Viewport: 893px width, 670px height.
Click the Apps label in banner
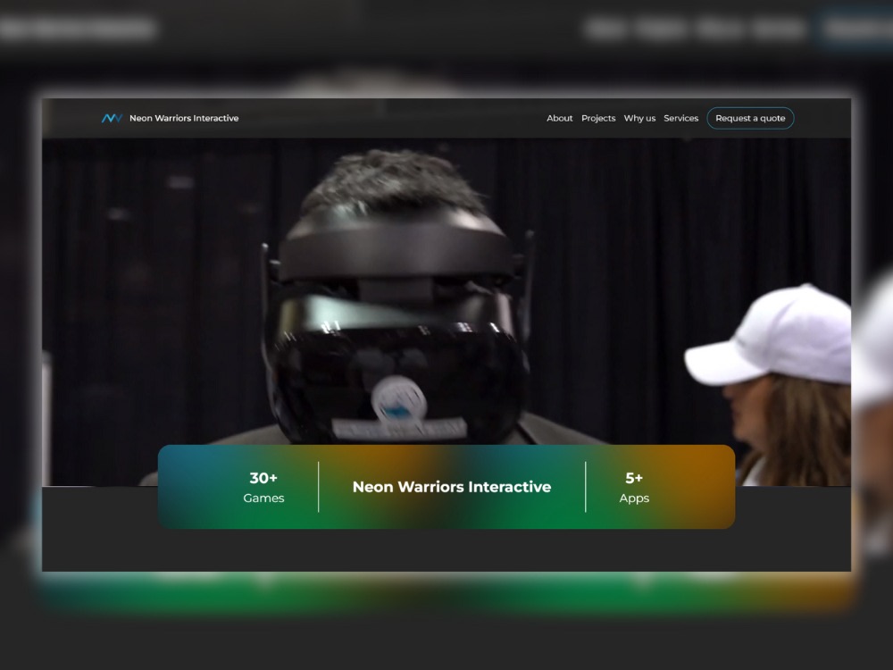634,498
